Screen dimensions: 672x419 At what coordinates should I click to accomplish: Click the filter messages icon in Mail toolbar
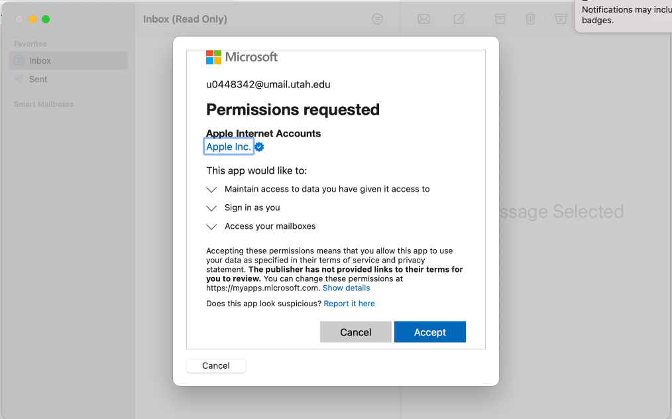[x=377, y=19]
